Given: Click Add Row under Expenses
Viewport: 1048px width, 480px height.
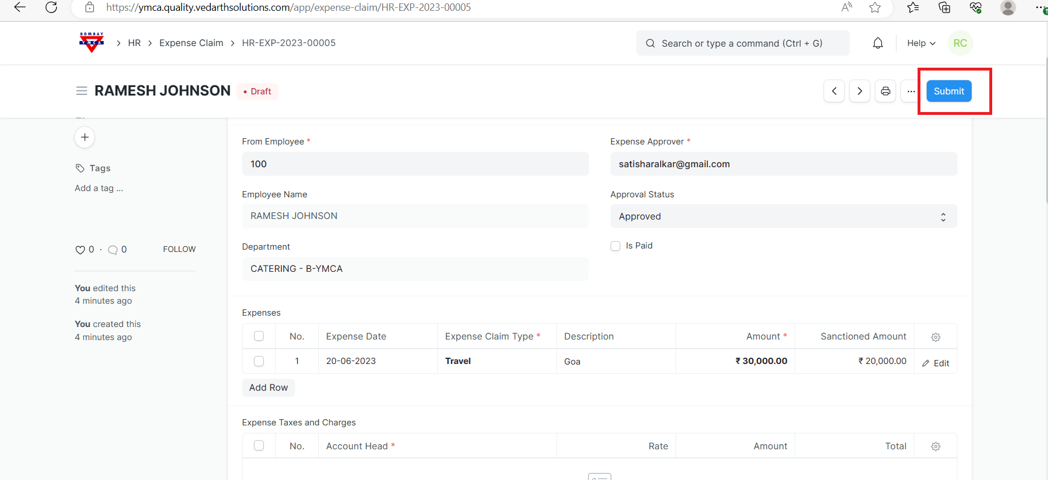Looking at the screenshot, I should (x=268, y=387).
